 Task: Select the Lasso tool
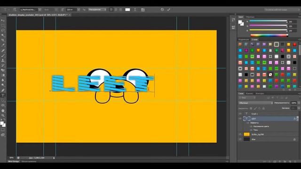[x=3, y=30]
